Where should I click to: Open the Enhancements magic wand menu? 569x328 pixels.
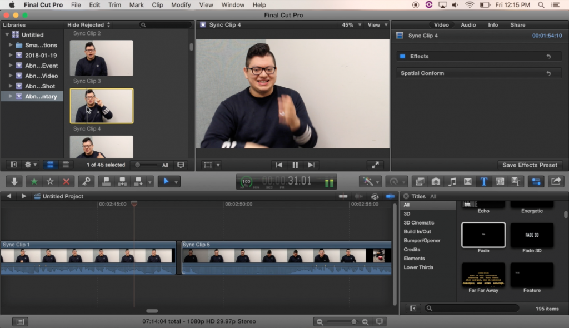370,181
